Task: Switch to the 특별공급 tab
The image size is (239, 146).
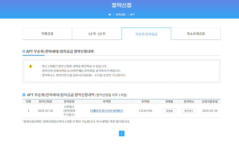Action: pyautogui.click(x=47, y=34)
